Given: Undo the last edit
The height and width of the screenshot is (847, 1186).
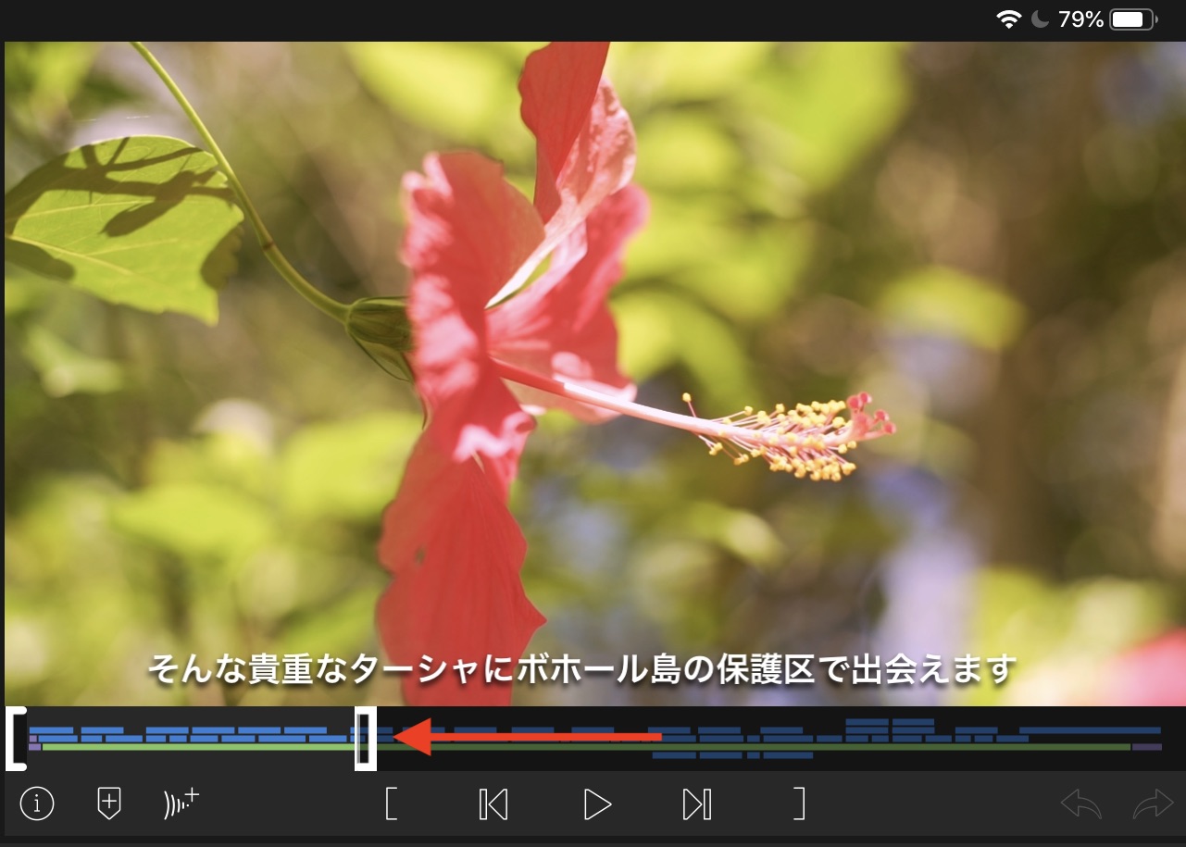Looking at the screenshot, I should 1081,804.
